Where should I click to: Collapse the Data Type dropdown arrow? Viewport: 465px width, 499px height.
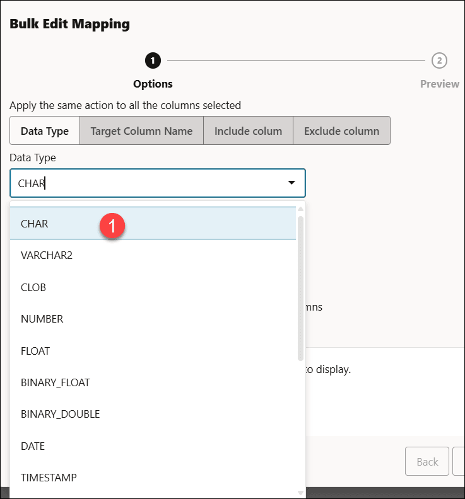pos(291,183)
